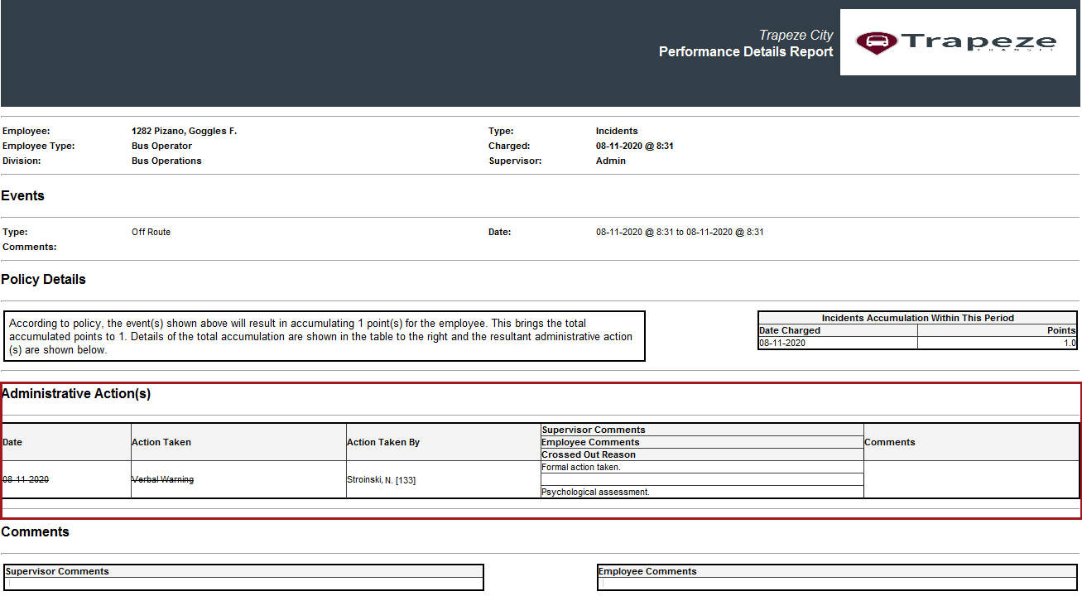Click the Crossed Out Reason row

pyautogui.click(x=589, y=454)
